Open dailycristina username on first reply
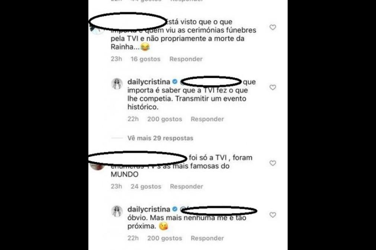The width and height of the screenshot is (376, 250). tap(149, 82)
